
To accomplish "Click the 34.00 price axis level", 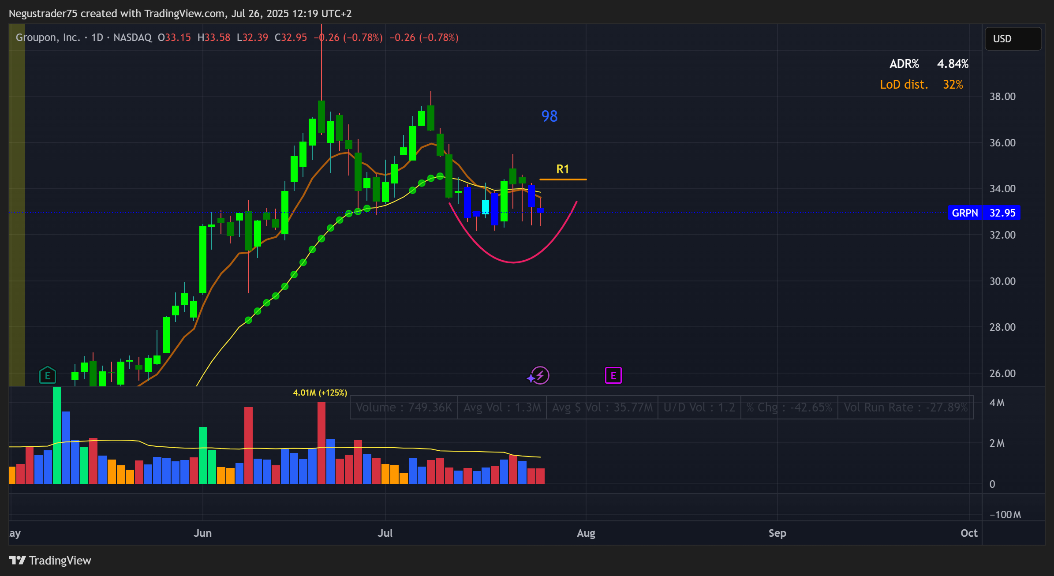I will [x=1002, y=189].
